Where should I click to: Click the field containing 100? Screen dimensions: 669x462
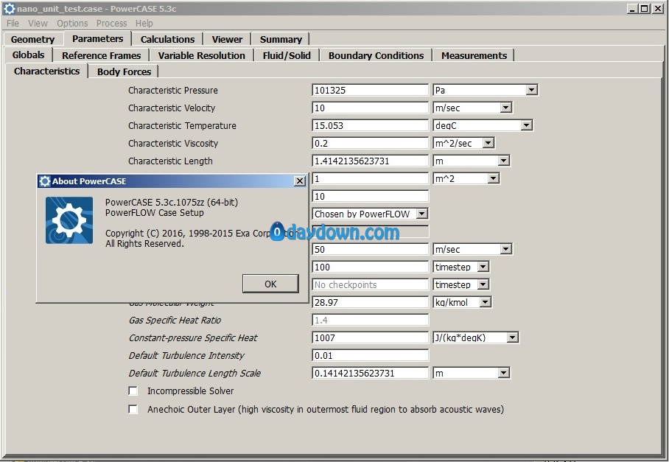pyautogui.click(x=370, y=267)
